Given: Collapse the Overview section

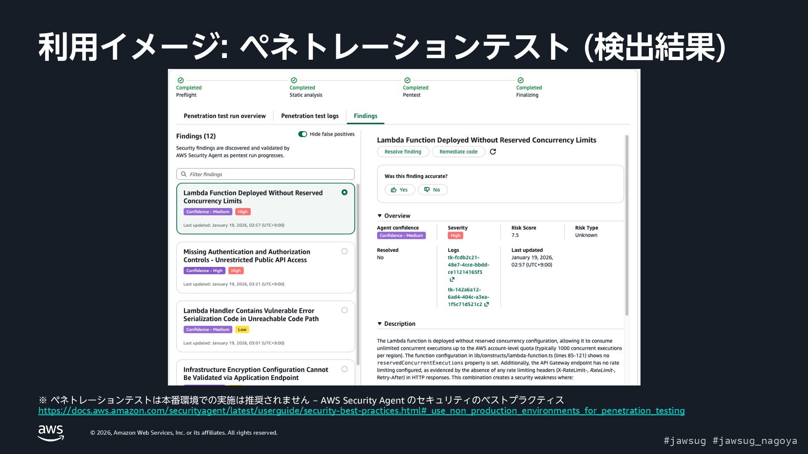Looking at the screenshot, I should coord(380,216).
